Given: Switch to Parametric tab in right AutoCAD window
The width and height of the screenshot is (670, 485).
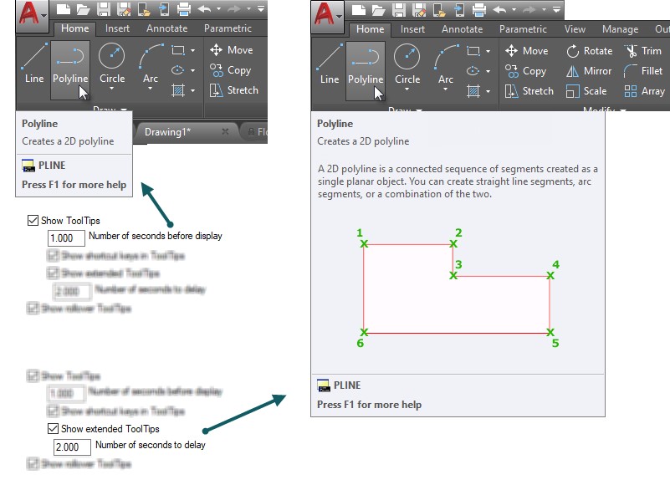Looking at the screenshot, I should 523,29.
